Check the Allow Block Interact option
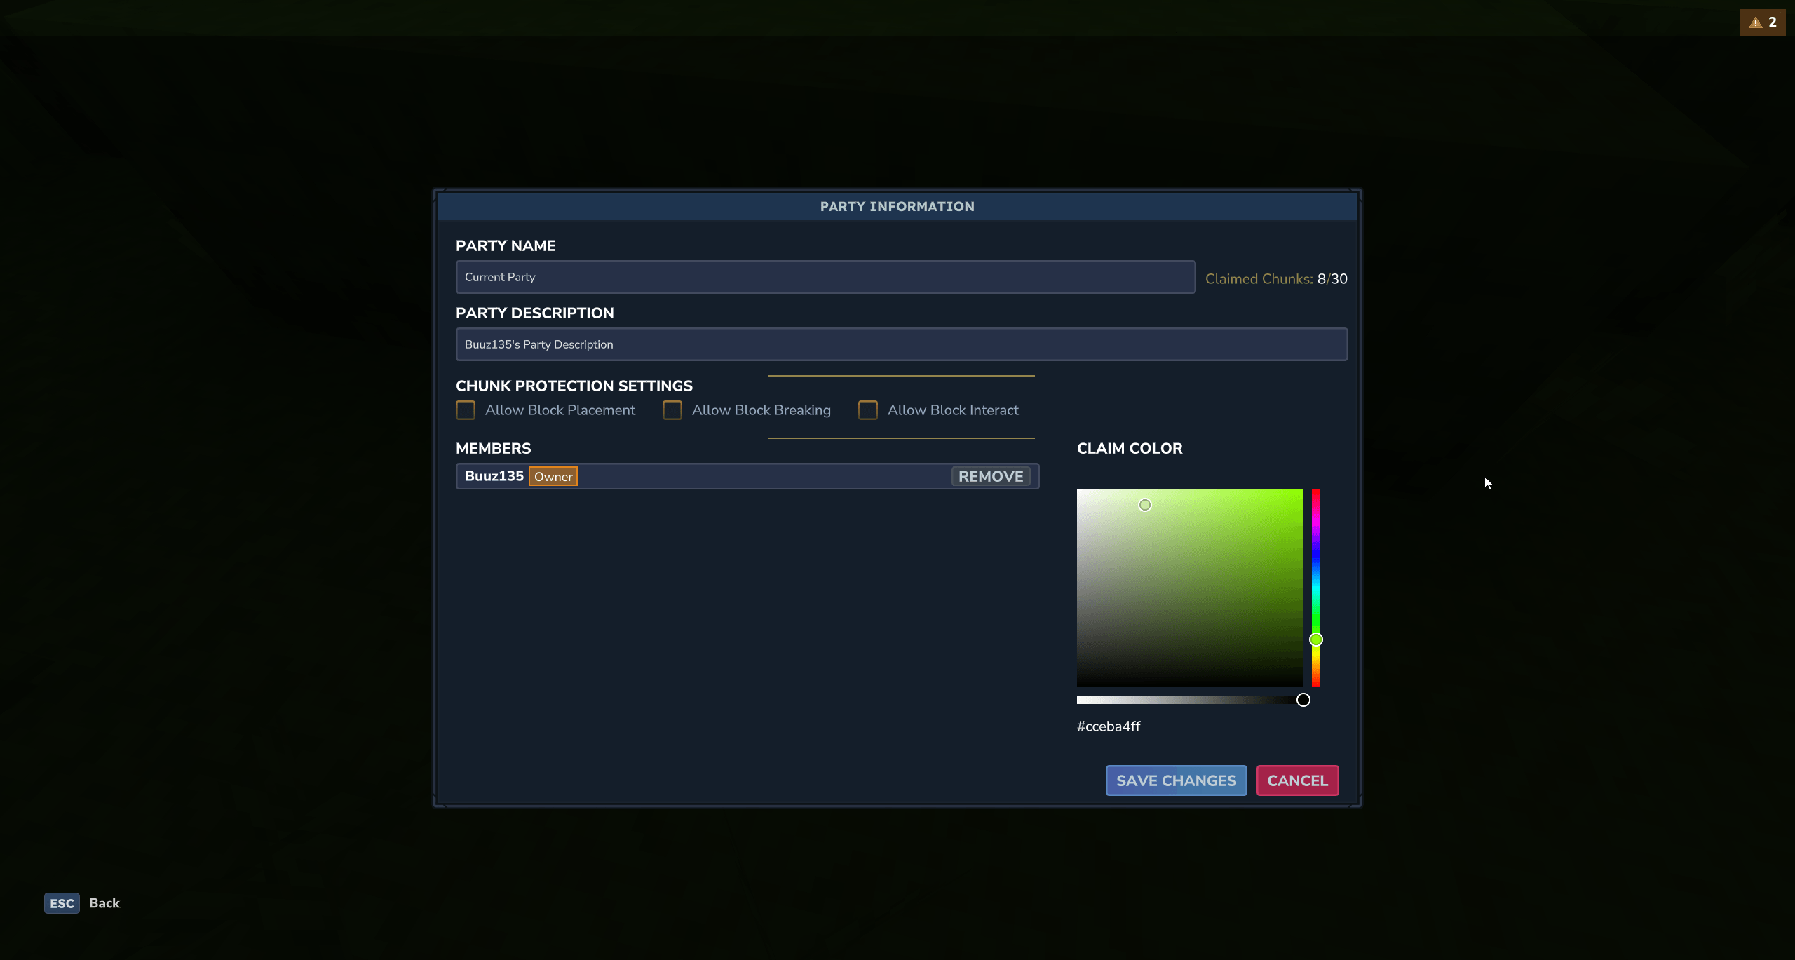1795x960 pixels. click(x=868, y=410)
